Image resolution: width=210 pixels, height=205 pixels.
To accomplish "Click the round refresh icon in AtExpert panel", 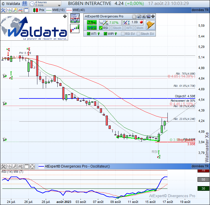I will [x=134, y=17].
